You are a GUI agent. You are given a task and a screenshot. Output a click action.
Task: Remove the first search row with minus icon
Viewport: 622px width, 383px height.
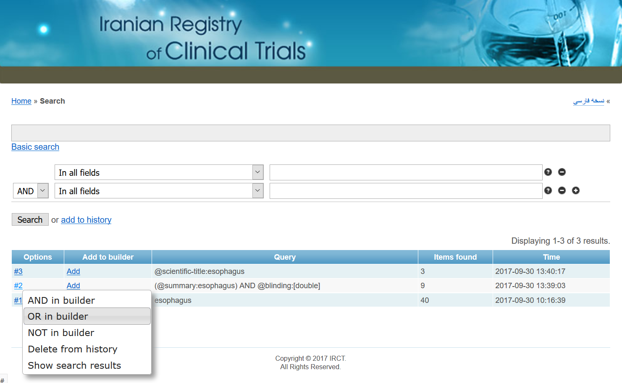coord(562,172)
